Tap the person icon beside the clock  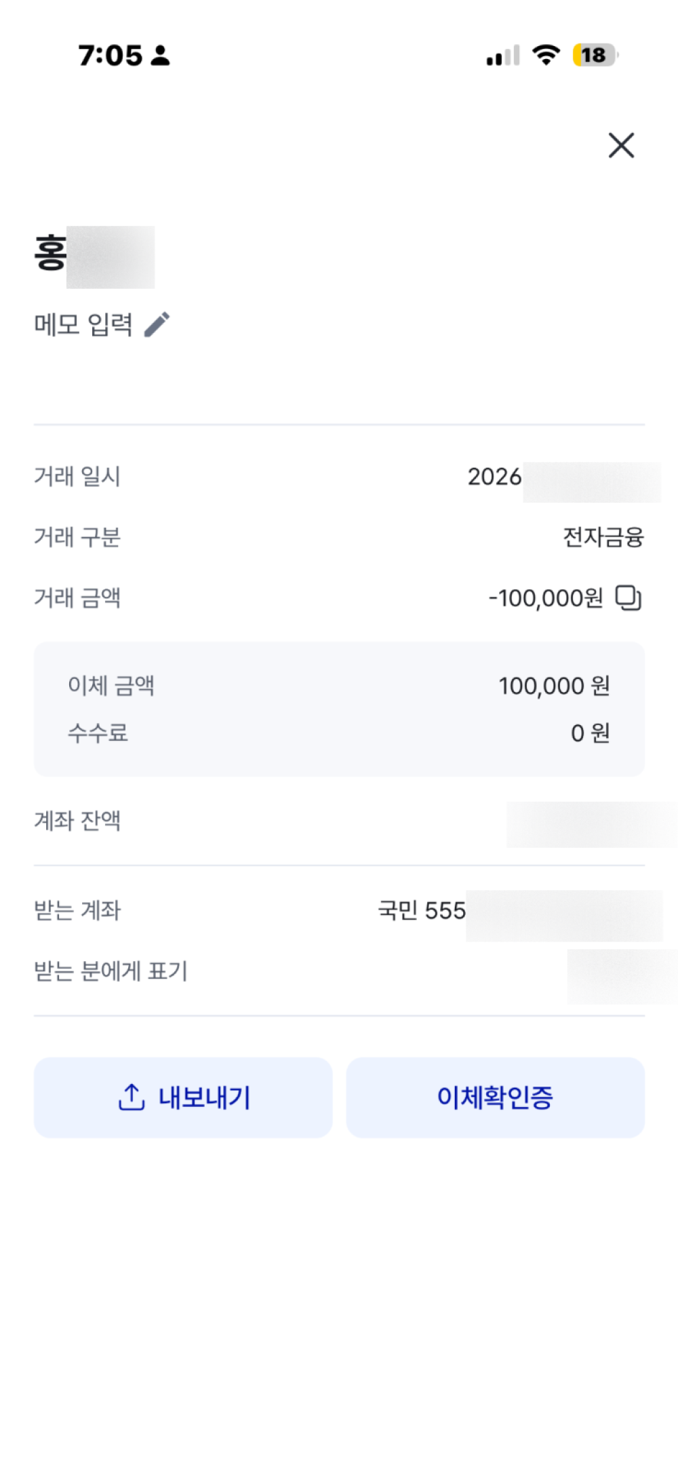pyautogui.click(x=161, y=55)
